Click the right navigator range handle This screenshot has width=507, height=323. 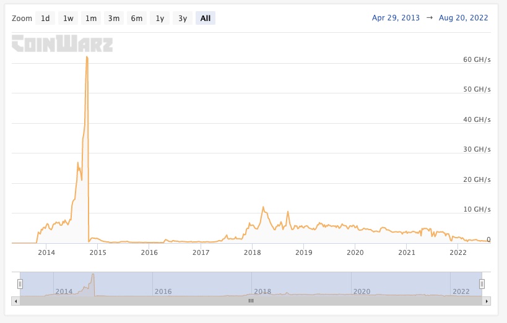pos(482,284)
